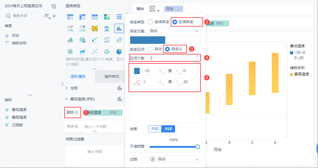Screen dimensions: 318x168
Task: Select the 自动 radio for 渐变区间
Action: pyautogui.click(x=151, y=49)
